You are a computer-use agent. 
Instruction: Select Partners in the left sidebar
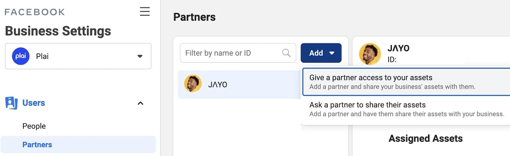[x=37, y=145]
